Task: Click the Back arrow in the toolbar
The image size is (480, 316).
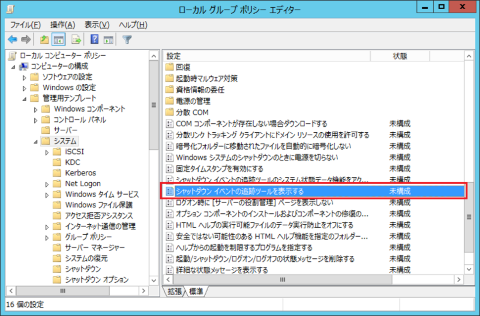Action: 13,40
